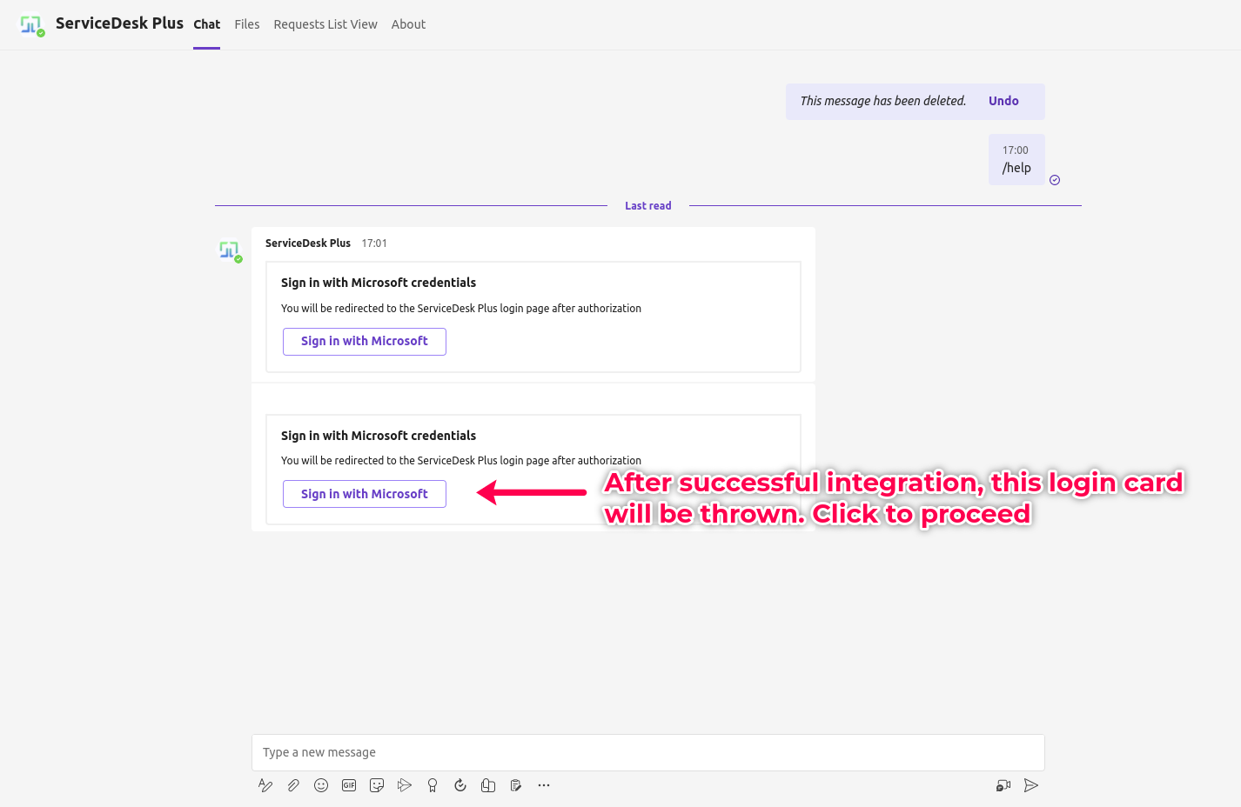Open more messaging extensions (ellipsis)
Viewport: 1241px width, 807px height.
(544, 785)
